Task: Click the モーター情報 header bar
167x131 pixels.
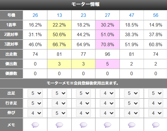Action: click(x=83, y=5)
